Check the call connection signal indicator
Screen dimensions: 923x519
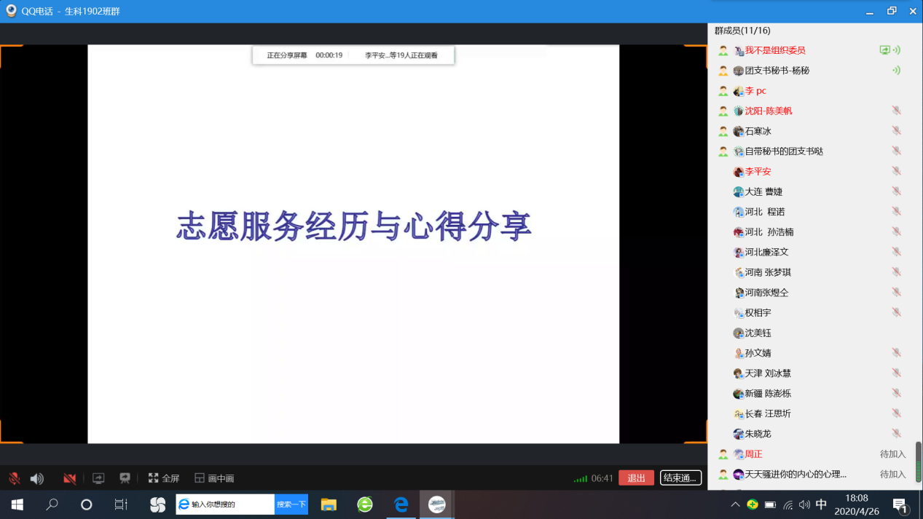tap(581, 478)
